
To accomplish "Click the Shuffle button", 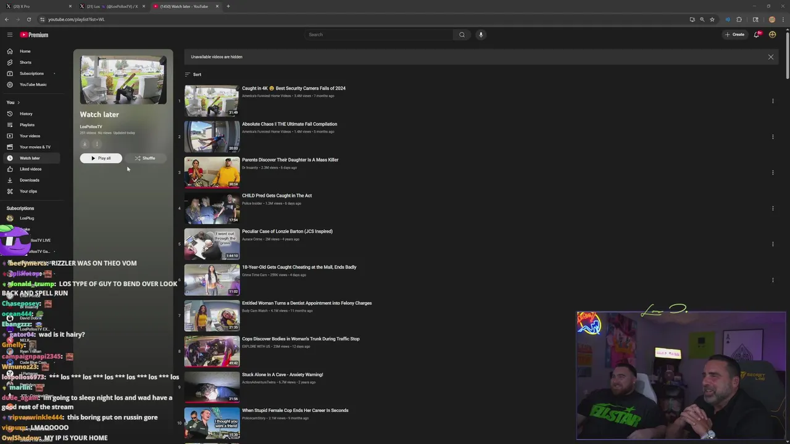I will tap(145, 158).
